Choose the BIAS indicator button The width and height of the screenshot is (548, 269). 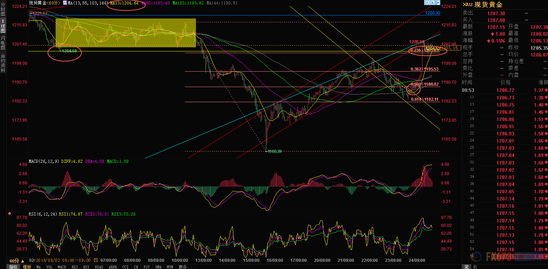click(99, 267)
